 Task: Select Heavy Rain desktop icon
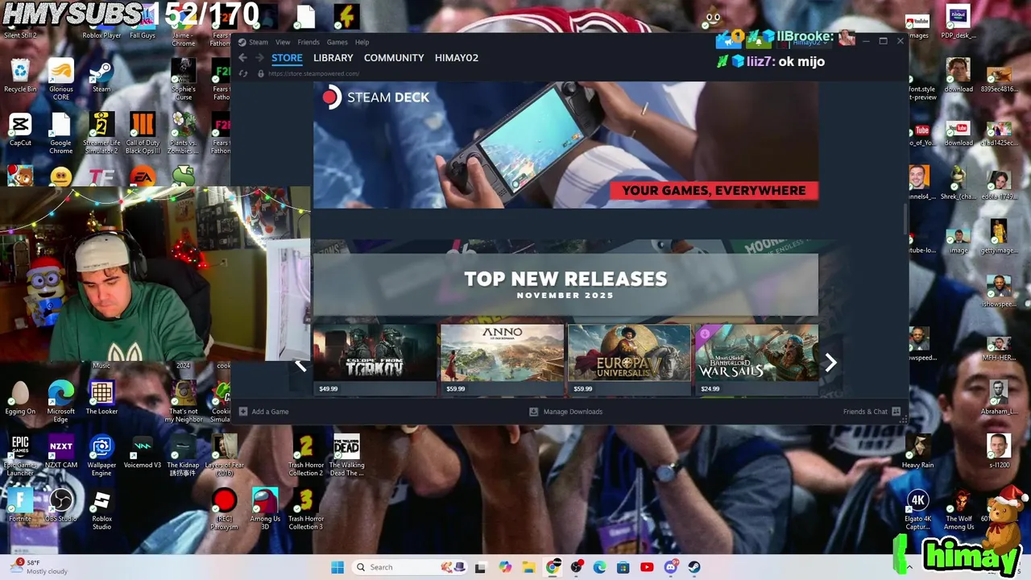point(917,452)
